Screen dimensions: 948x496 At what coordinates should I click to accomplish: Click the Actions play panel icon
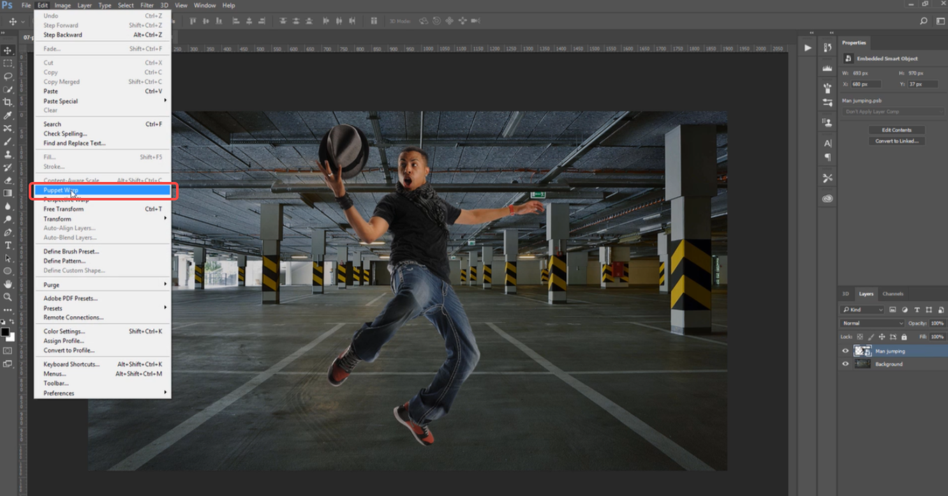(x=808, y=48)
